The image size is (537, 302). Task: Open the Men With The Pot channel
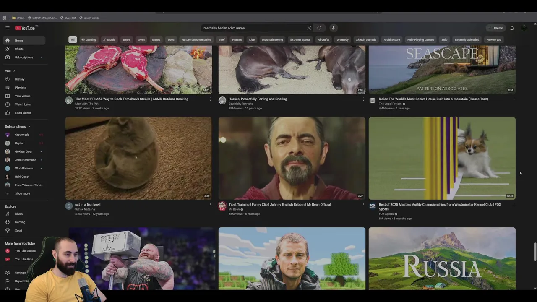[87, 104]
